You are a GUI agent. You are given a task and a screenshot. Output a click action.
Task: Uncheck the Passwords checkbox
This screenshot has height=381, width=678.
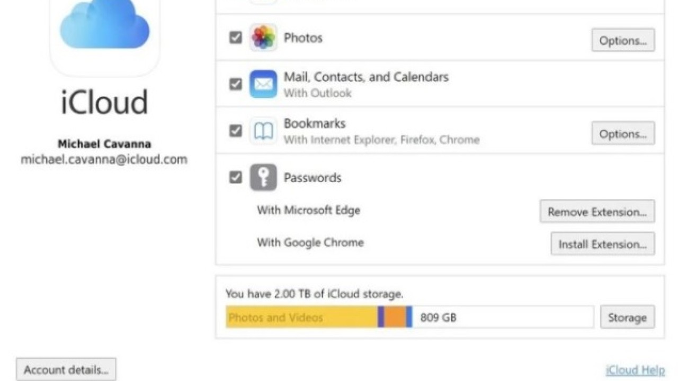pos(236,177)
